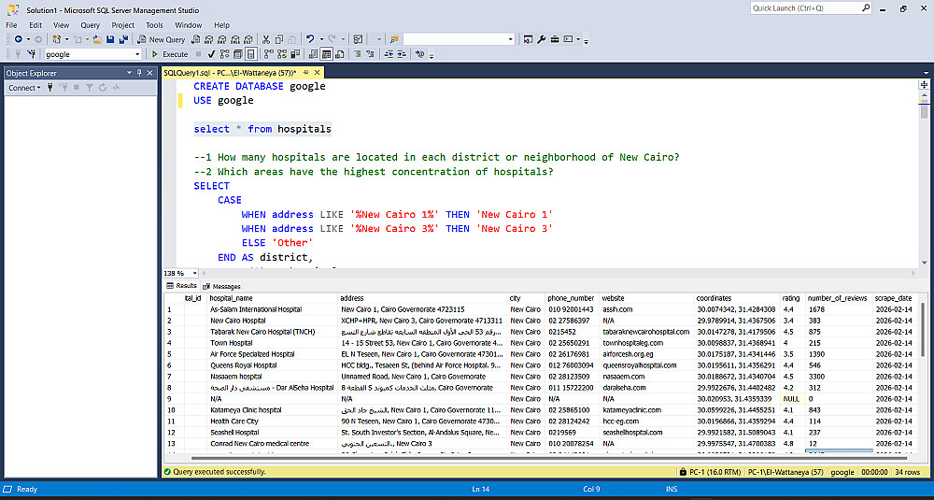934x500 pixels.
Task: Toggle the Results to Grid option
Action: (x=328, y=54)
